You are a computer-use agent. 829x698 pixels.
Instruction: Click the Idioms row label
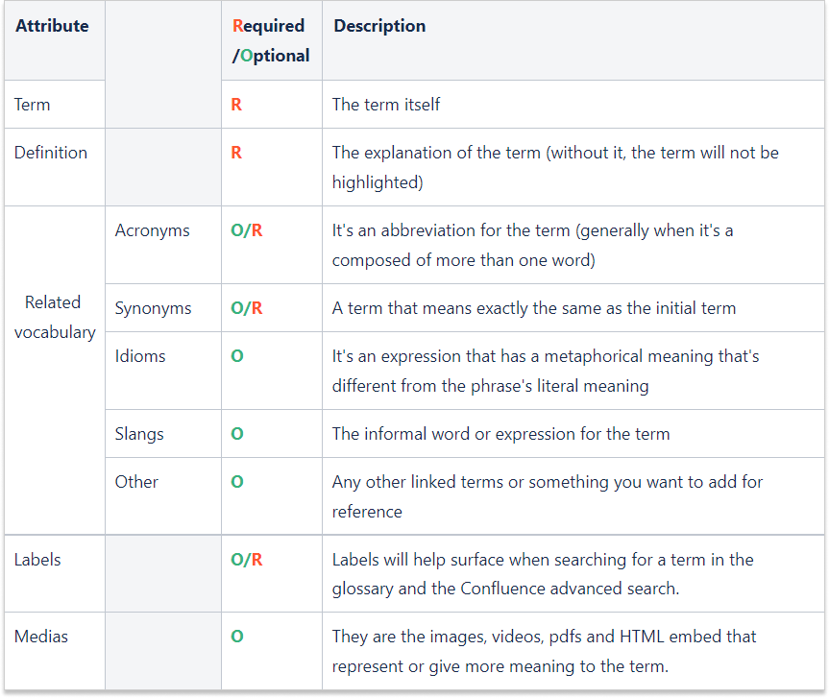pyautogui.click(x=140, y=356)
